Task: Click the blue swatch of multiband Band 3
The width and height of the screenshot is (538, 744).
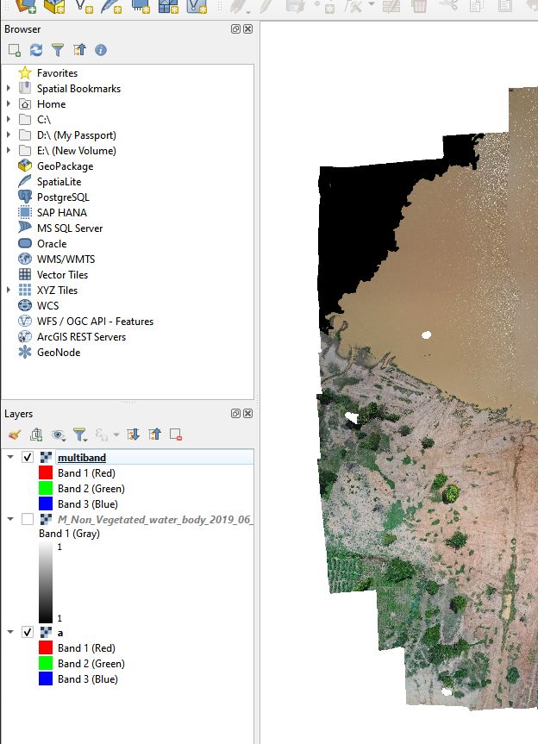Action: point(46,504)
